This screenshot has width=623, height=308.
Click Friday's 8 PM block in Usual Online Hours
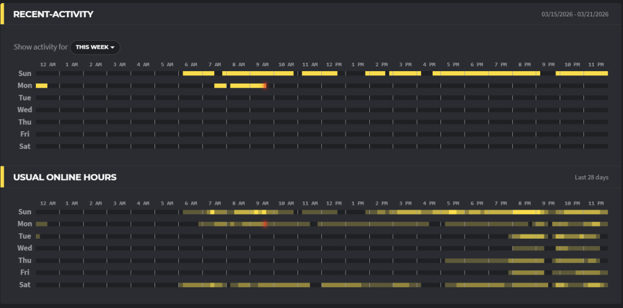(x=527, y=273)
